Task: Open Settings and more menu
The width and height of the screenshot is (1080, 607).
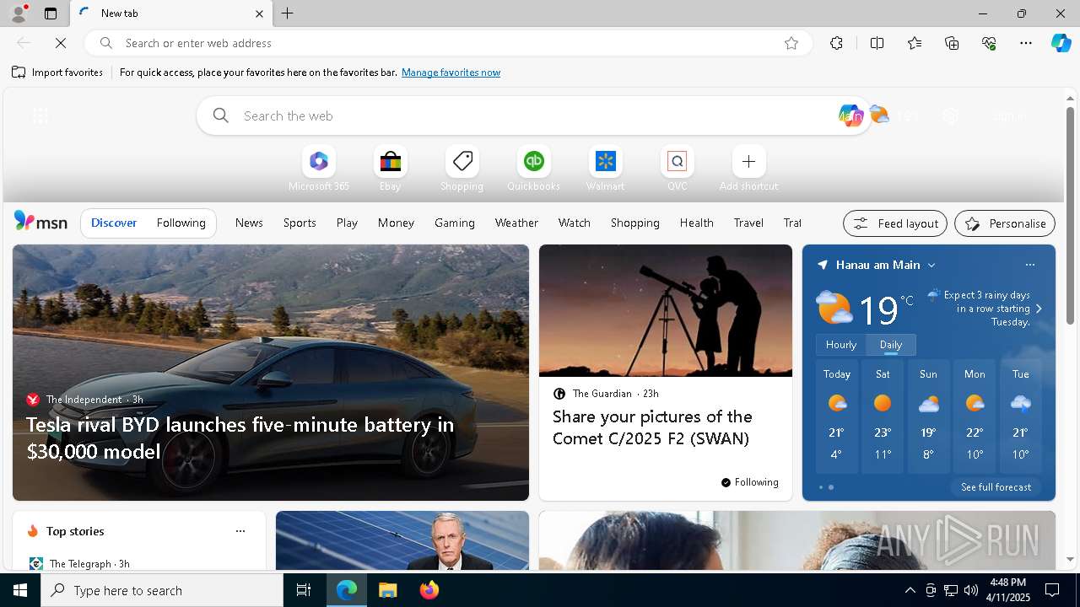Action: click(x=1026, y=43)
